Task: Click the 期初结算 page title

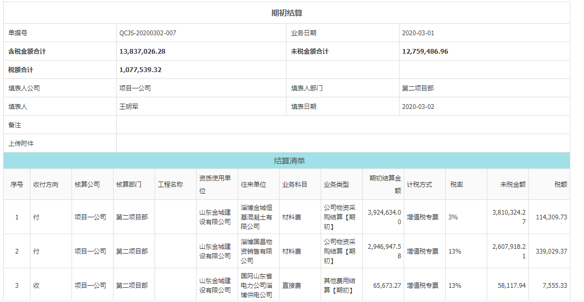Action: point(287,13)
